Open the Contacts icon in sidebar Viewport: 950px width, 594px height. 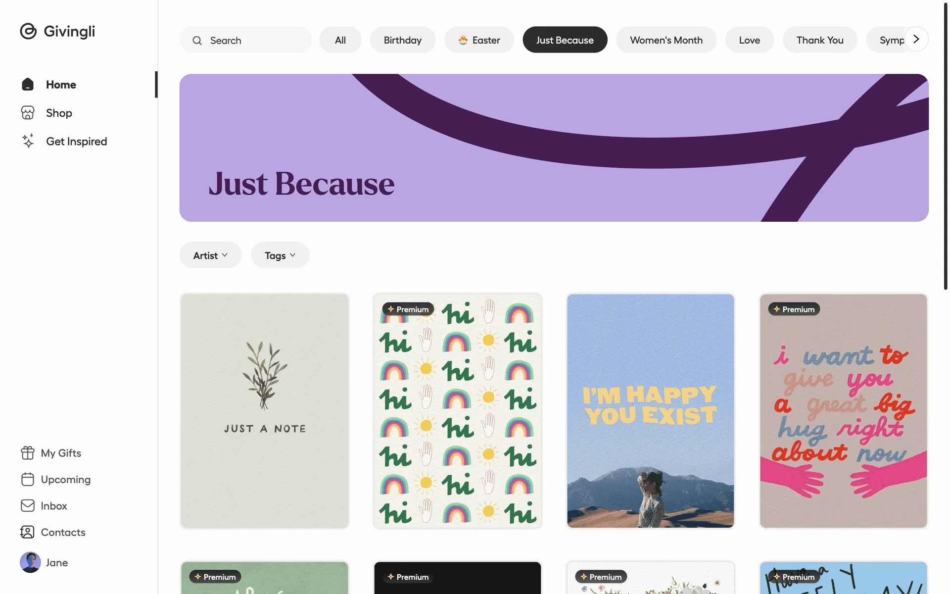click(28, 532)
